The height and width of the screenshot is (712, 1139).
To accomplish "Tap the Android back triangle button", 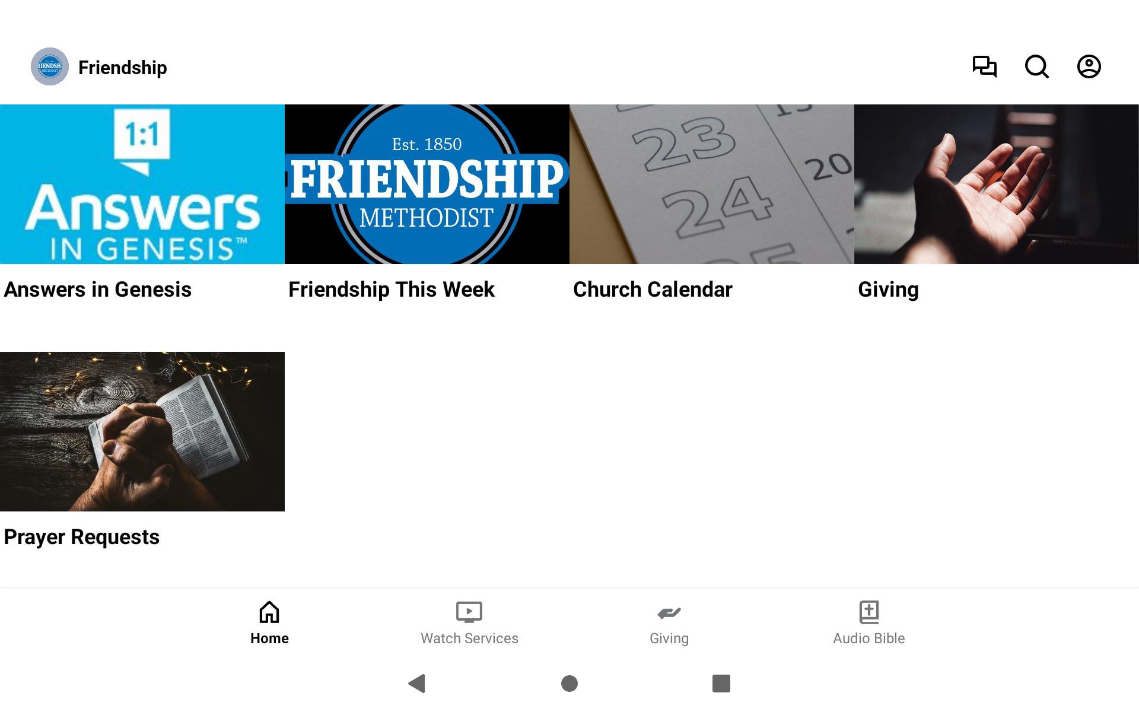I will [417, 684].
